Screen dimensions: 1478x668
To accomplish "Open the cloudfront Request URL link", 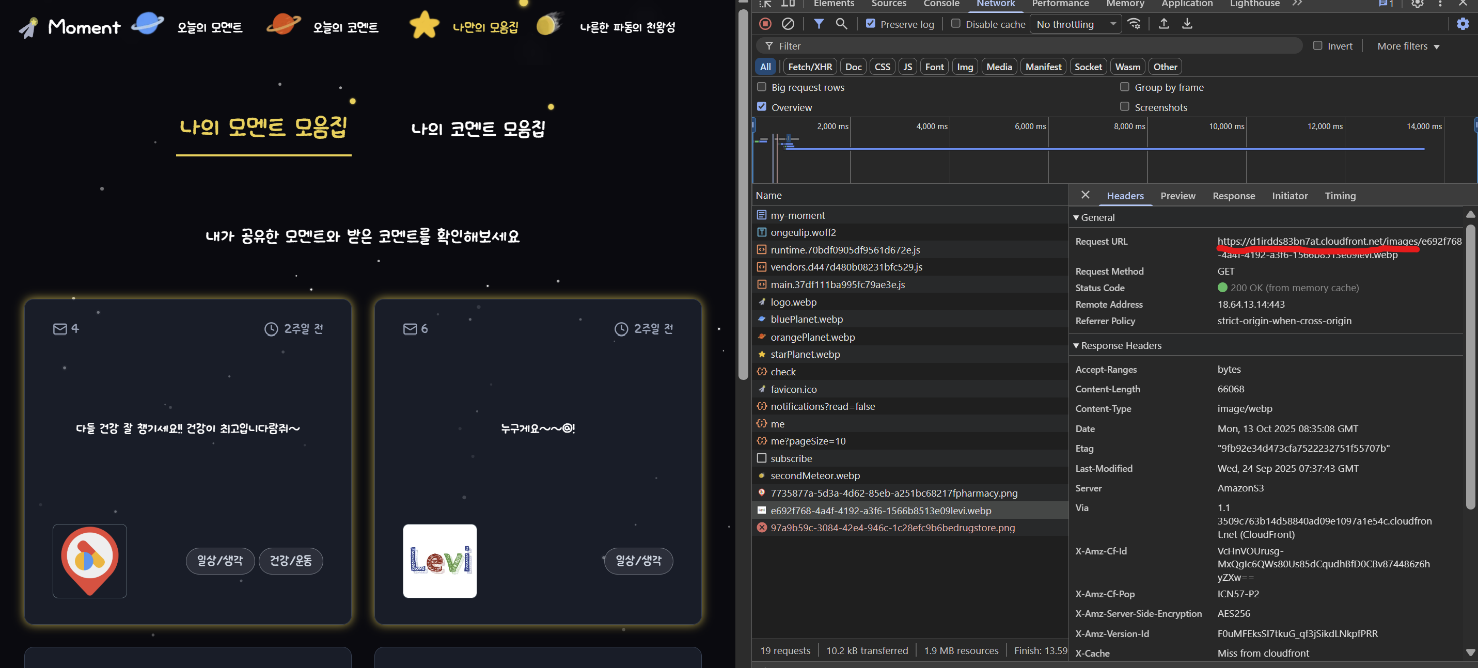I will coord(1339,242).
